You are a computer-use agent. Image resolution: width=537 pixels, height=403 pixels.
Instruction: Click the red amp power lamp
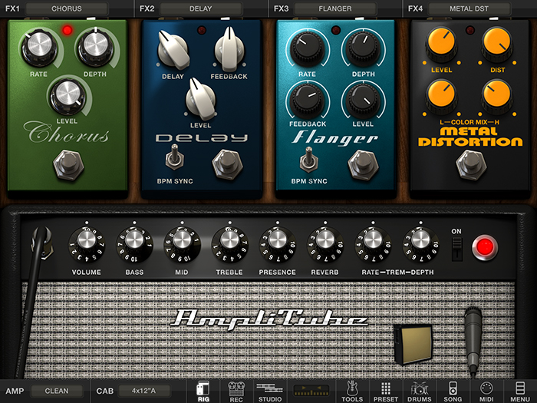[485, 247]
